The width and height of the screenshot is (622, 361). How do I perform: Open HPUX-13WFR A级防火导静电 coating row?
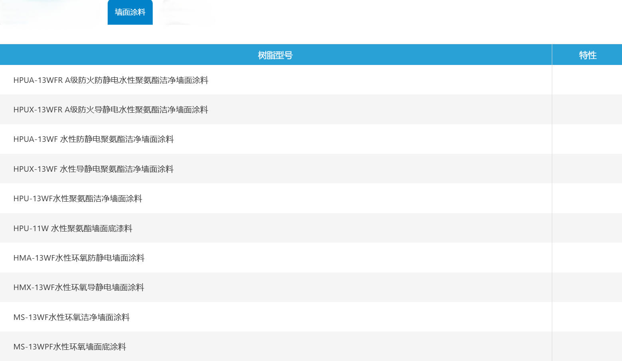pos(111,110)
